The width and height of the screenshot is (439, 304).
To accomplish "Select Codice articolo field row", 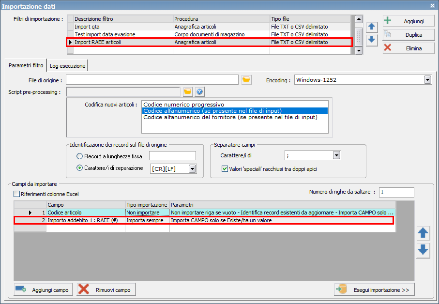I will point(205,213).
